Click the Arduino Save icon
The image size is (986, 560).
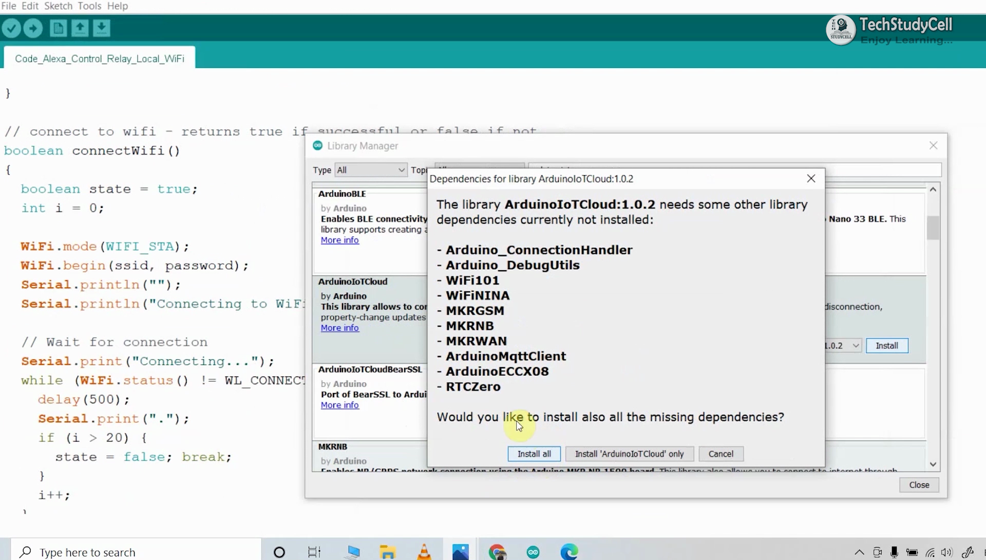point(102,28)
